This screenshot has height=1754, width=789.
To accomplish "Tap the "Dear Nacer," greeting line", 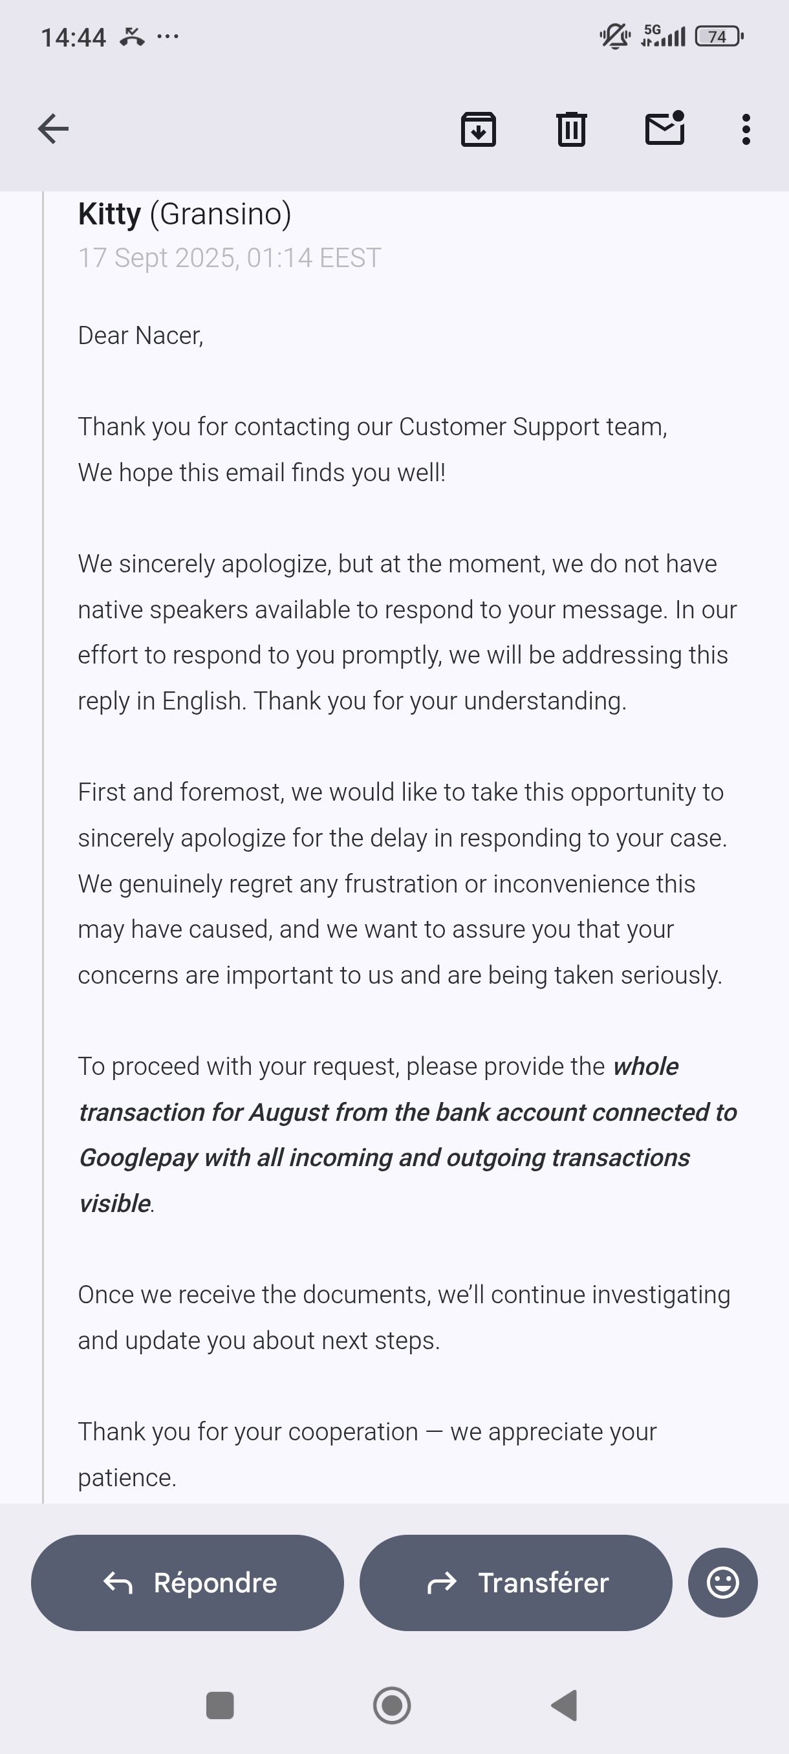I will coord(141,336).
